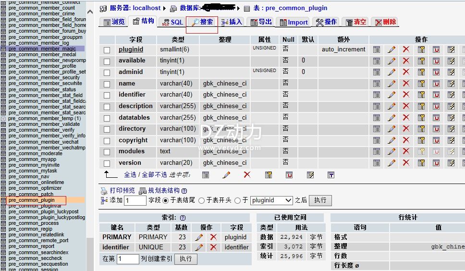Screen dimensions: 465x271
Task: Open the pluginid field dropdown
Action: click(x=271, y=200)
